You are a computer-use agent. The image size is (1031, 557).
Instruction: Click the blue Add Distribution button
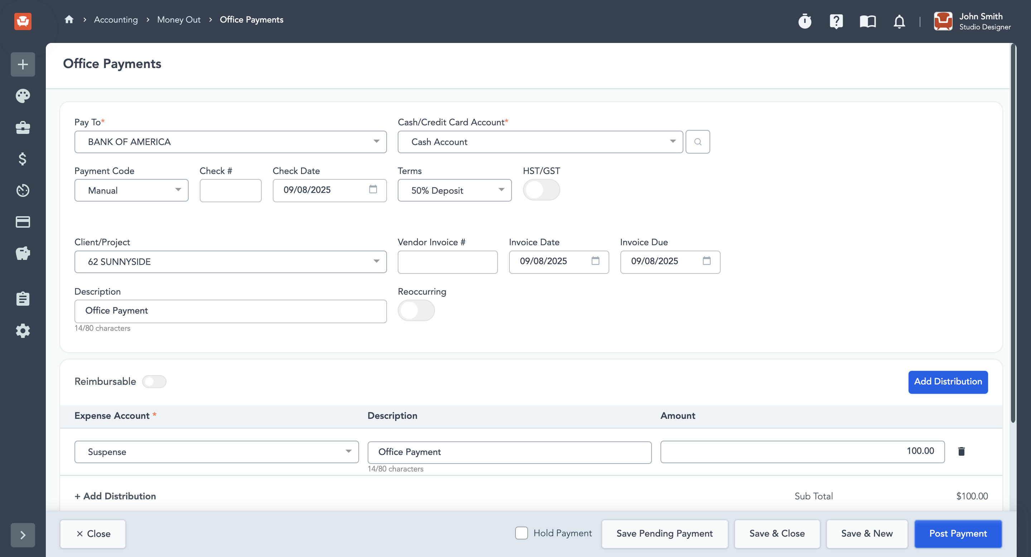[948, 382]
